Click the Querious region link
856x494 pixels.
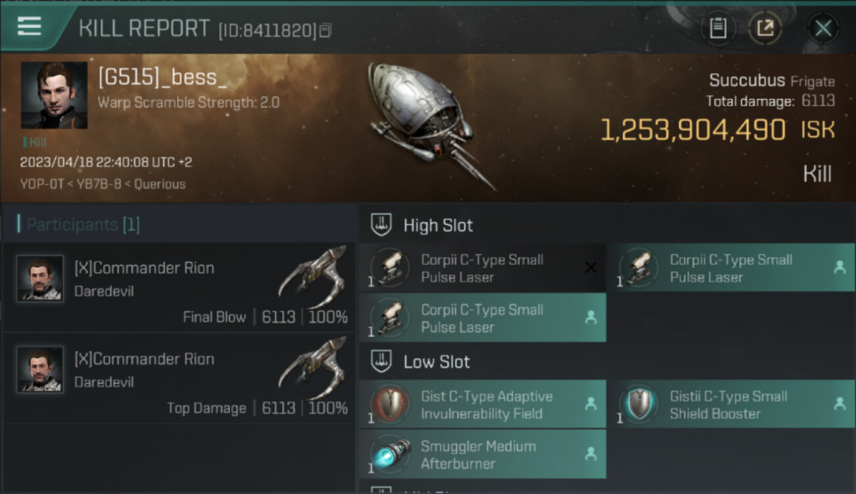[160, 184]
